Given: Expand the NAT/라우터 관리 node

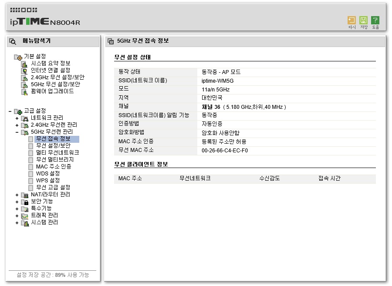Looking at the screenshot, I should pyautogui.click(x=17, y=195).
